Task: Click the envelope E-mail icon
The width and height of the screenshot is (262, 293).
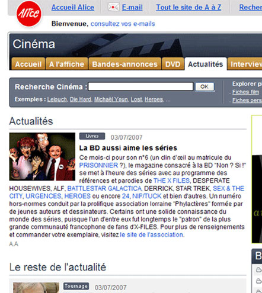Action: click(113, 7)
